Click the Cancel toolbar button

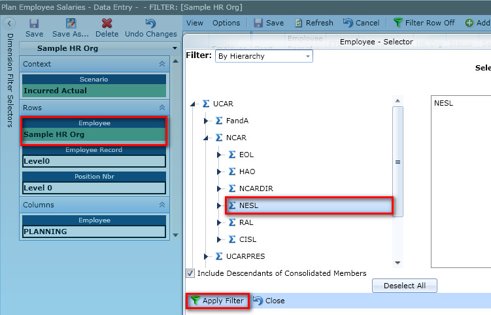click(x=361, y=23)
